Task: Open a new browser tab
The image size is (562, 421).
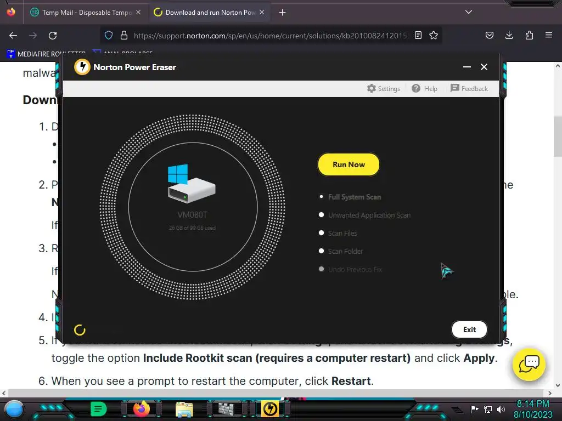Action: point(283,13)
